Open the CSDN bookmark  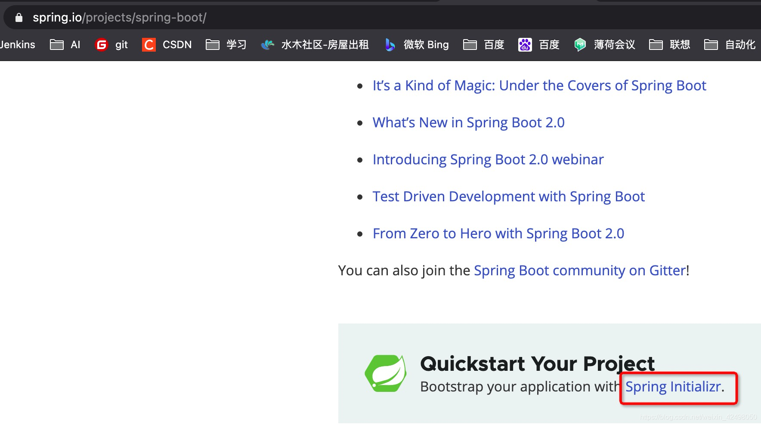click(167, 45)
